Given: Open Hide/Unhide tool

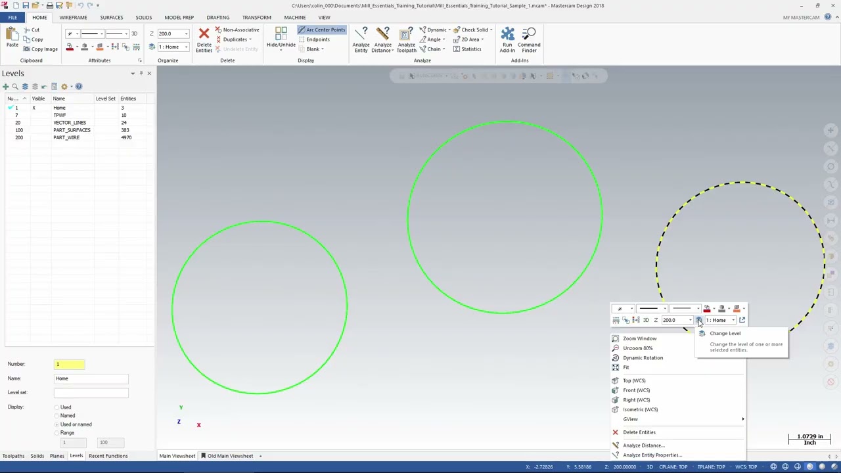Looking at the screenshot, I should point(281,39).
